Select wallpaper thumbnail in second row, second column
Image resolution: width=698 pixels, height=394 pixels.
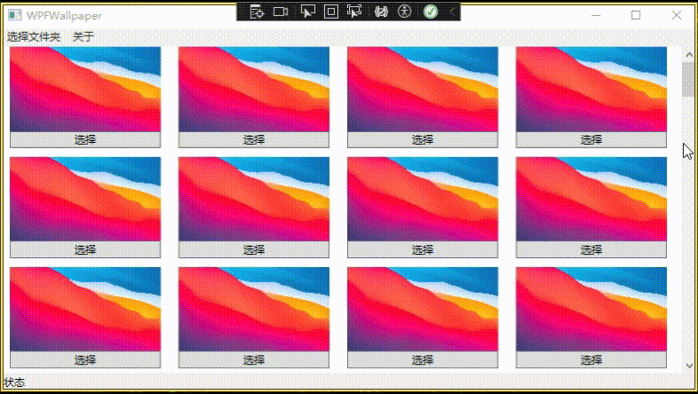[254, 200]
